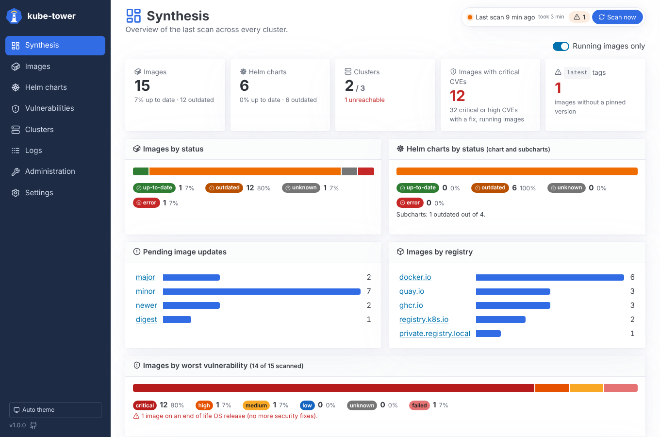This screenshot has height=437, width=660.
Task: Click the Auto theme button
Action: click(55, 410)
